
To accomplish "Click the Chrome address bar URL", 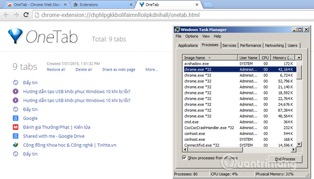I will [x=120, y=15].
